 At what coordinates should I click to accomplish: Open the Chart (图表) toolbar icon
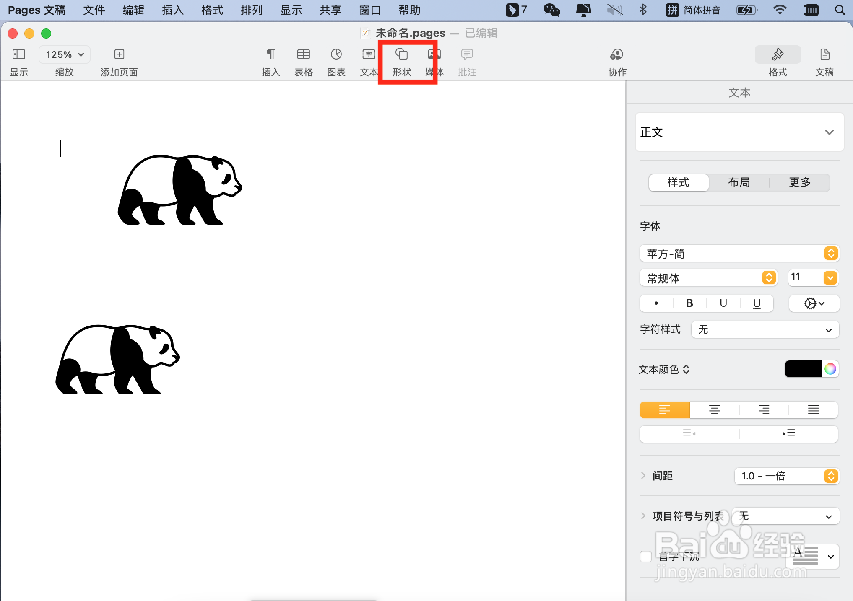[336, 55]
